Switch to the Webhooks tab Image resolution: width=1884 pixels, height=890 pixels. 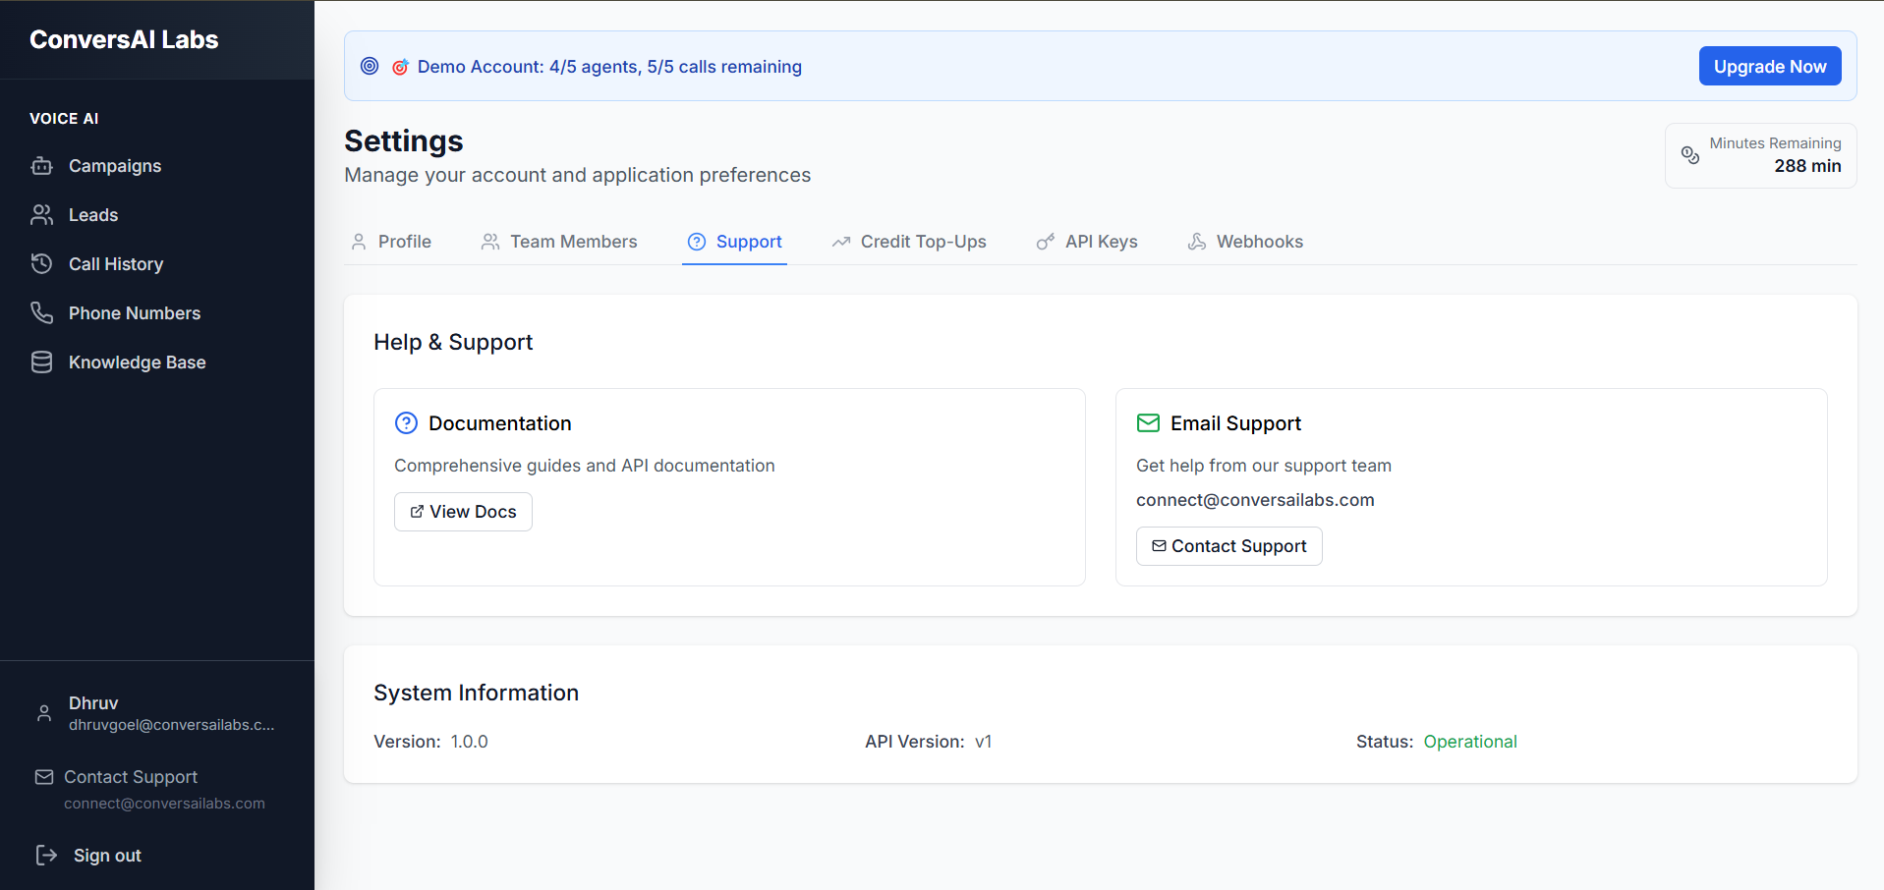click(1245, 242)
